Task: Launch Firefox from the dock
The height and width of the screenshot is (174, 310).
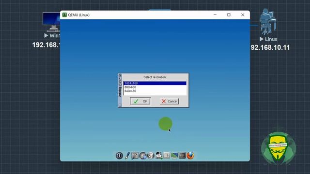Action: click(190, 156)
